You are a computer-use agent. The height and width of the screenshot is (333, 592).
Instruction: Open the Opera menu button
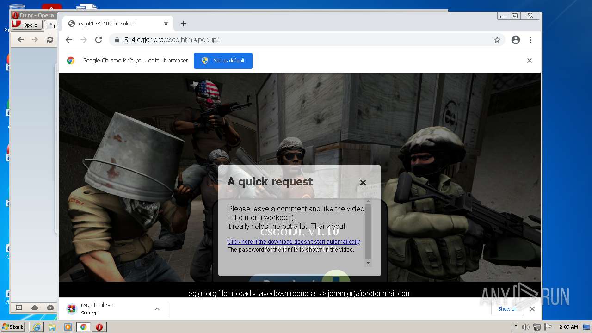(x=27, y=25)
